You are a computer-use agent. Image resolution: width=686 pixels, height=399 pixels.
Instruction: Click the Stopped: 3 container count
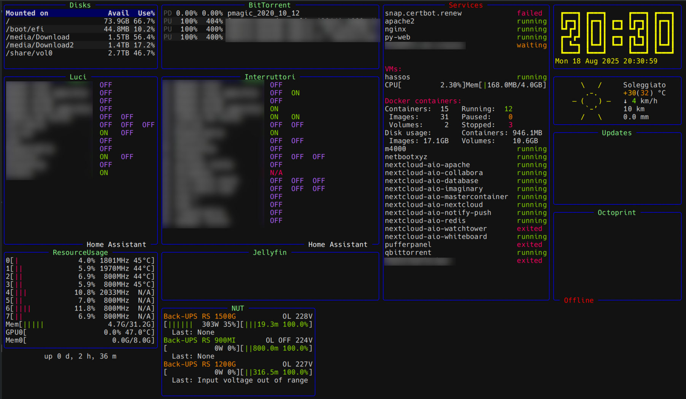tap(487, 125)
